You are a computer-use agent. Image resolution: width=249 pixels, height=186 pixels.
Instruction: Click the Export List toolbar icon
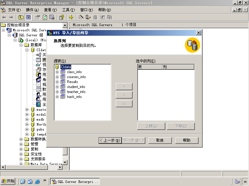point(52,17)
